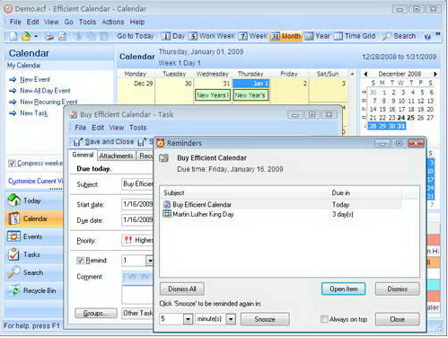Click Search in the main toolbar
This screenshot has width=448, height=338.
tap(400, 36)
